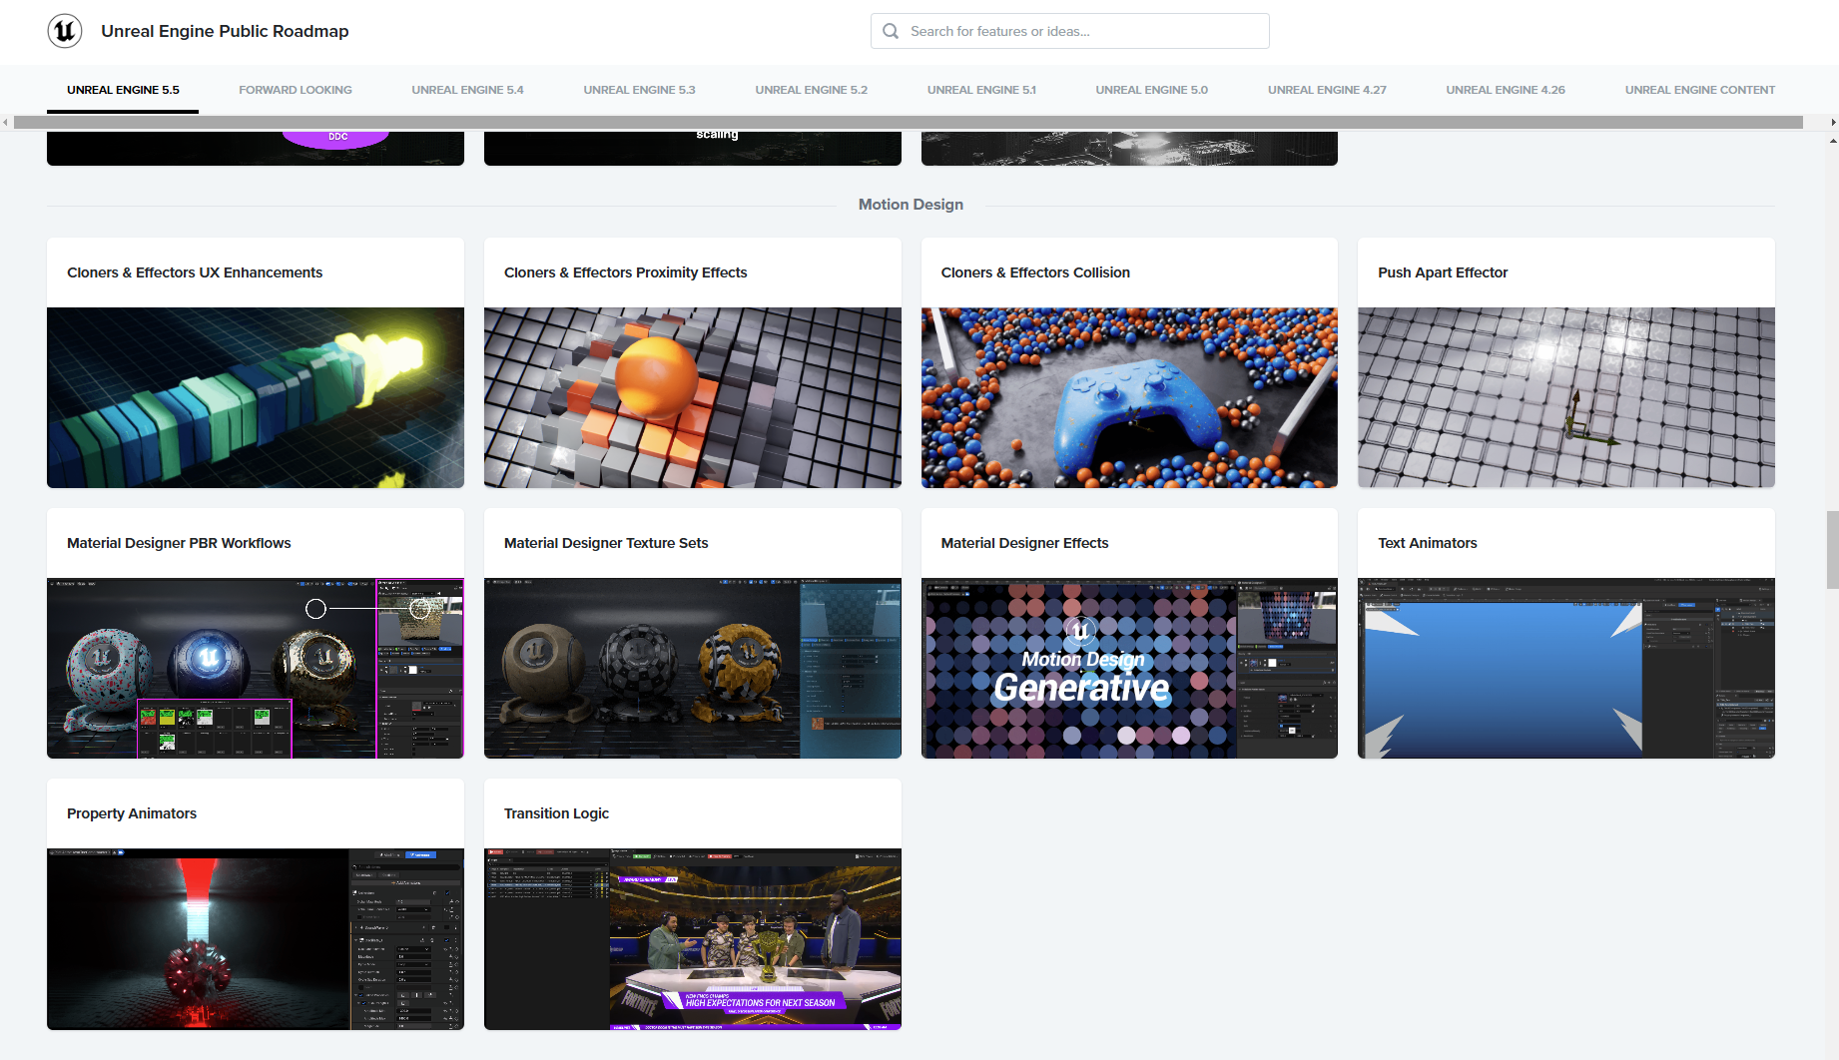The image size is (1839, 1060).
Task: Click the vertical page scrollbar thumb
Action: (x=1833, y=549)
